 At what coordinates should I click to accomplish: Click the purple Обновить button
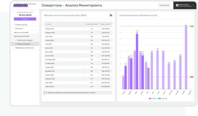[25, 19]
